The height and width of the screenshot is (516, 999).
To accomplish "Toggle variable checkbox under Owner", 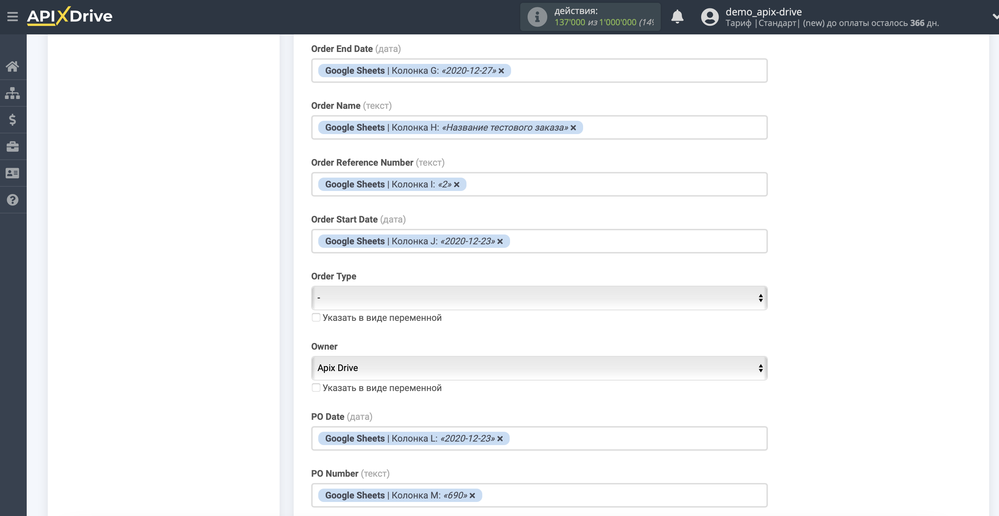I will click(x=316, y=388).
